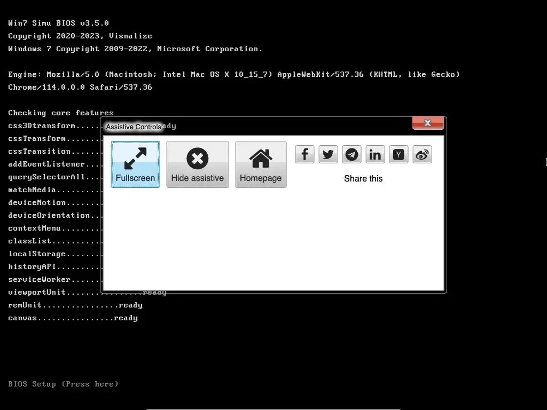The width and height of the screenshot is (547, 410).
Task: Click 'Checking core features' text
Action: [x=61, y=113]
